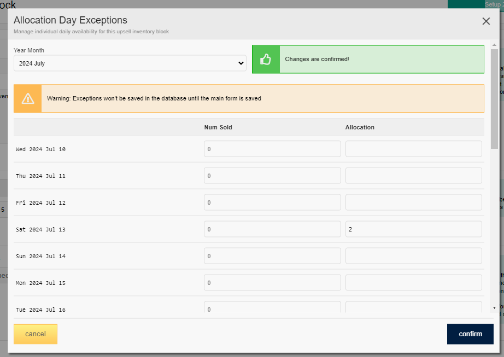Click the 'Thu 2024 Jul 11' row label
The image size is (504, 357).
[40, 176]
